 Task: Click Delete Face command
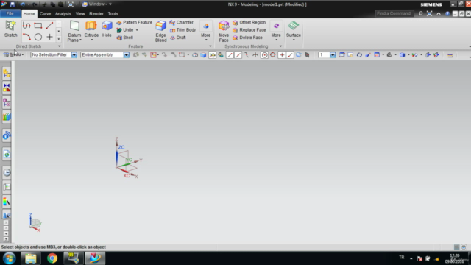pyautogui.click(x=247, y=38)
